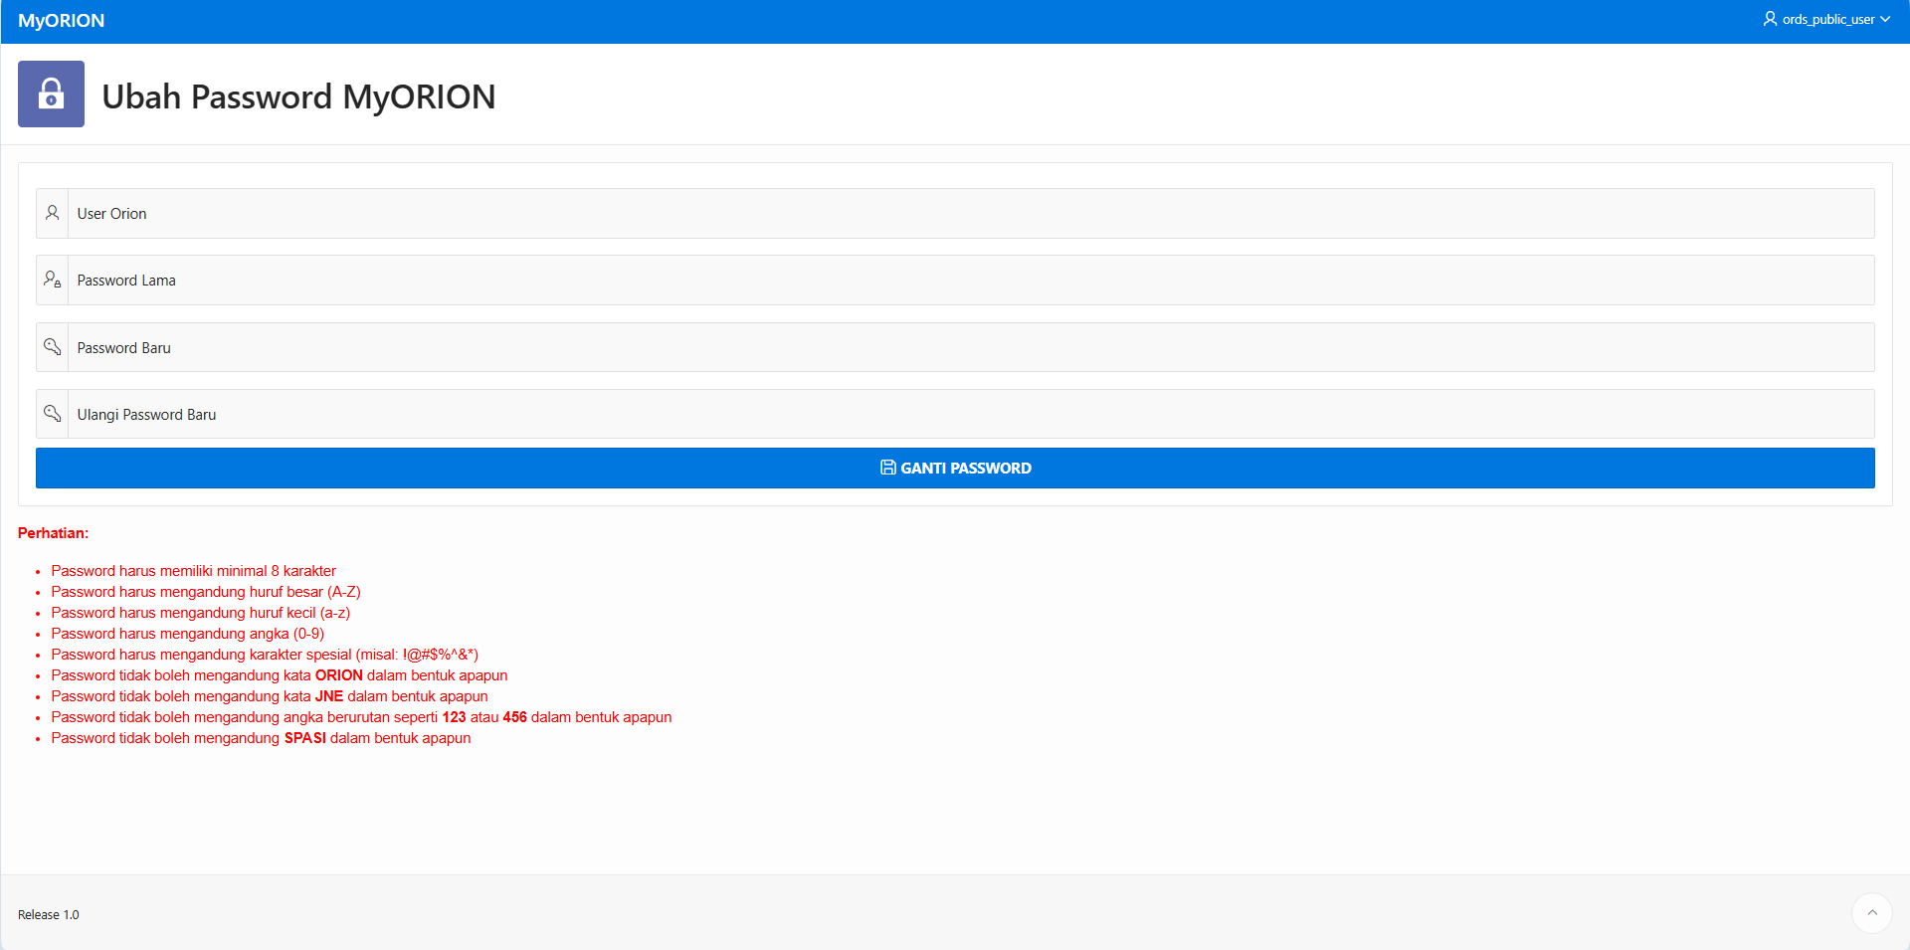
Task: Focus the Password Lama input field
Action: [971, 280]
